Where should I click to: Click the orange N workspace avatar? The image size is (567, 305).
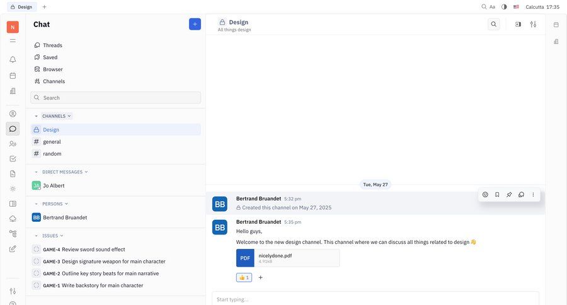[x=13, y=26]
